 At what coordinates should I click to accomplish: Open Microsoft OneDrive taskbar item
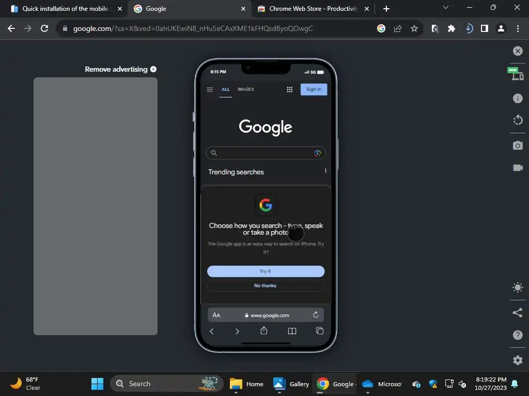coord(382,384)
